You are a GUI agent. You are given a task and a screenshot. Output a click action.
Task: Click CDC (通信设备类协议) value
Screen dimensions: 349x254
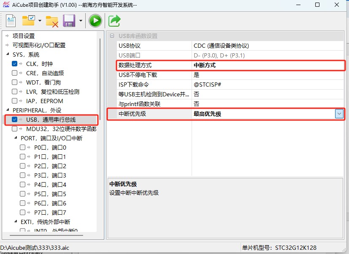tap(221, 46)
